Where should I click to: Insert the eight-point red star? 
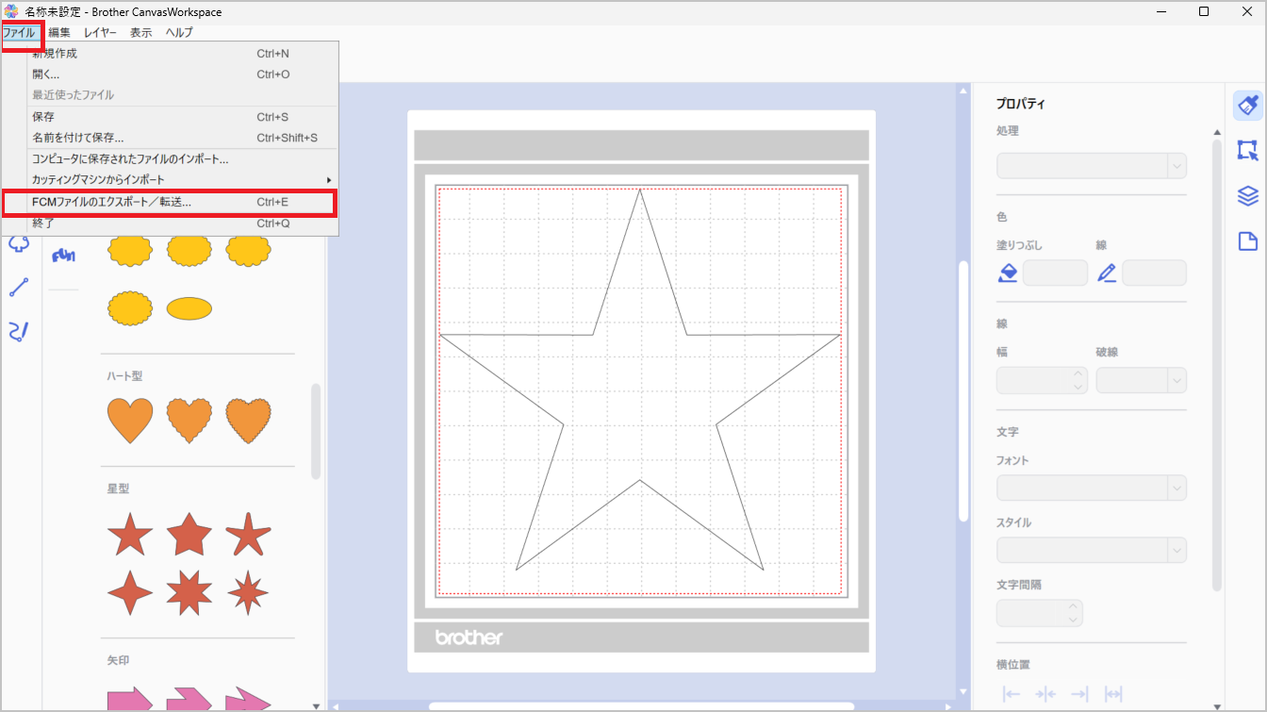tap(189, 593)
